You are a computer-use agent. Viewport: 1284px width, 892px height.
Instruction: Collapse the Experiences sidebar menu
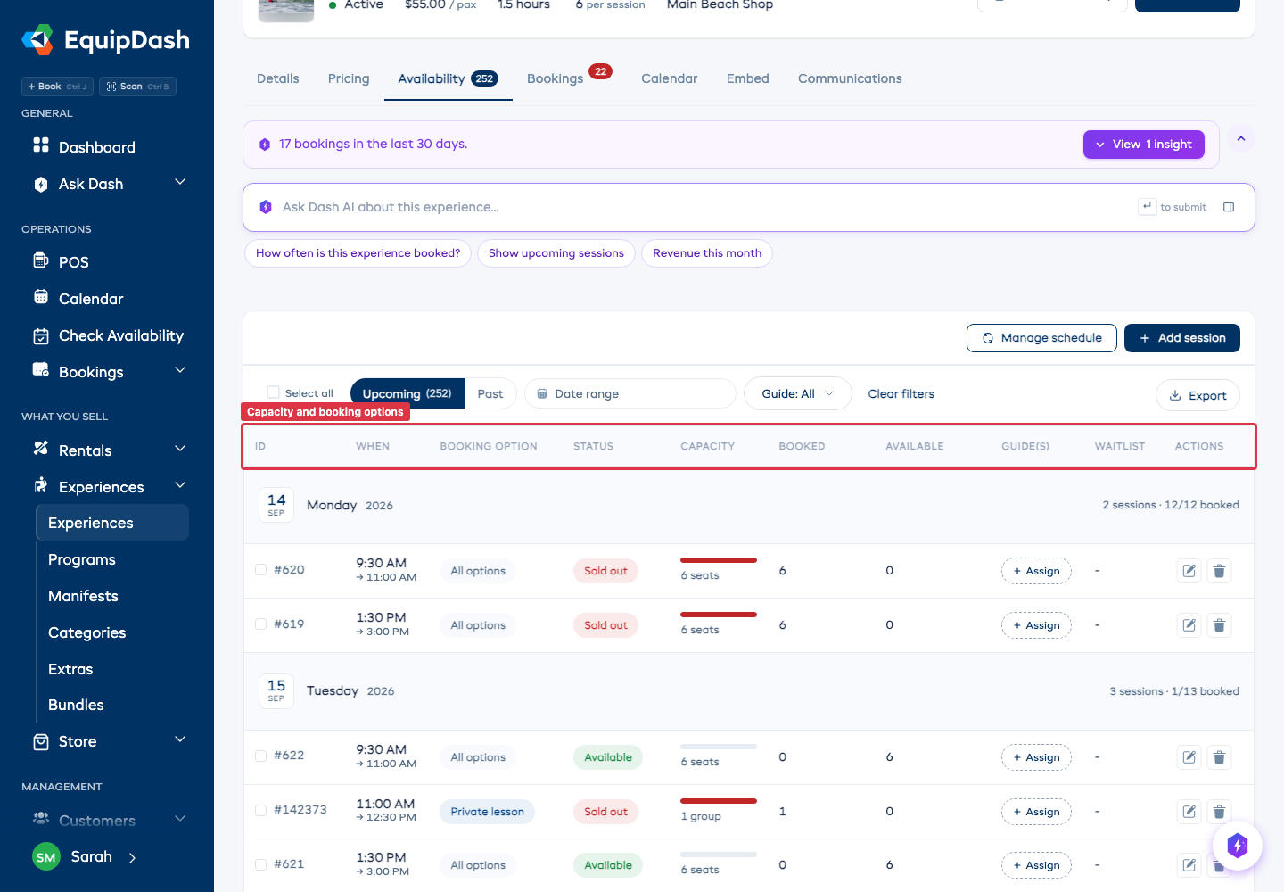tap(180, 486)
